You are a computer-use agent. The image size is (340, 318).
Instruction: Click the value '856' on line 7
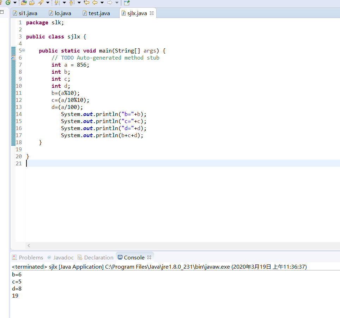pos(81,65)
